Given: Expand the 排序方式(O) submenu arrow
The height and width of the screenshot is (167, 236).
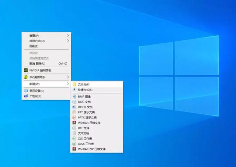Looking at the screenshot, I should 68,41.
